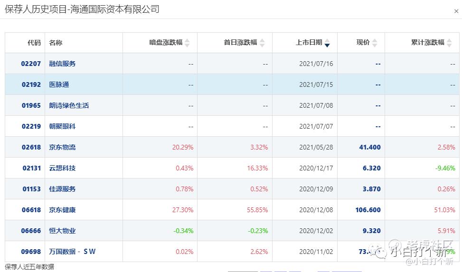The height and width of the screenshot is (272, 462).
Task: Select price 6.320
Action: (371, 168)
